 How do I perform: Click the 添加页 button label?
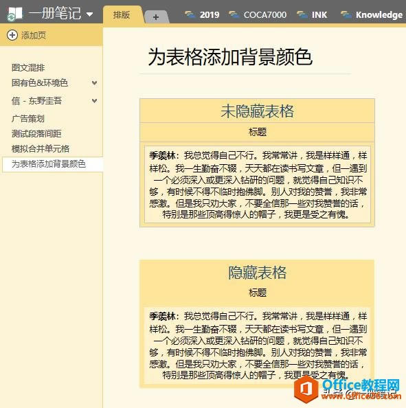pos(34,36)
